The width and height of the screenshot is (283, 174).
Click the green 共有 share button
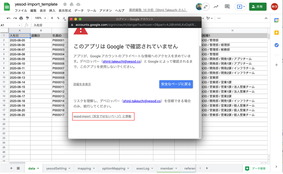tap(258, 7)
